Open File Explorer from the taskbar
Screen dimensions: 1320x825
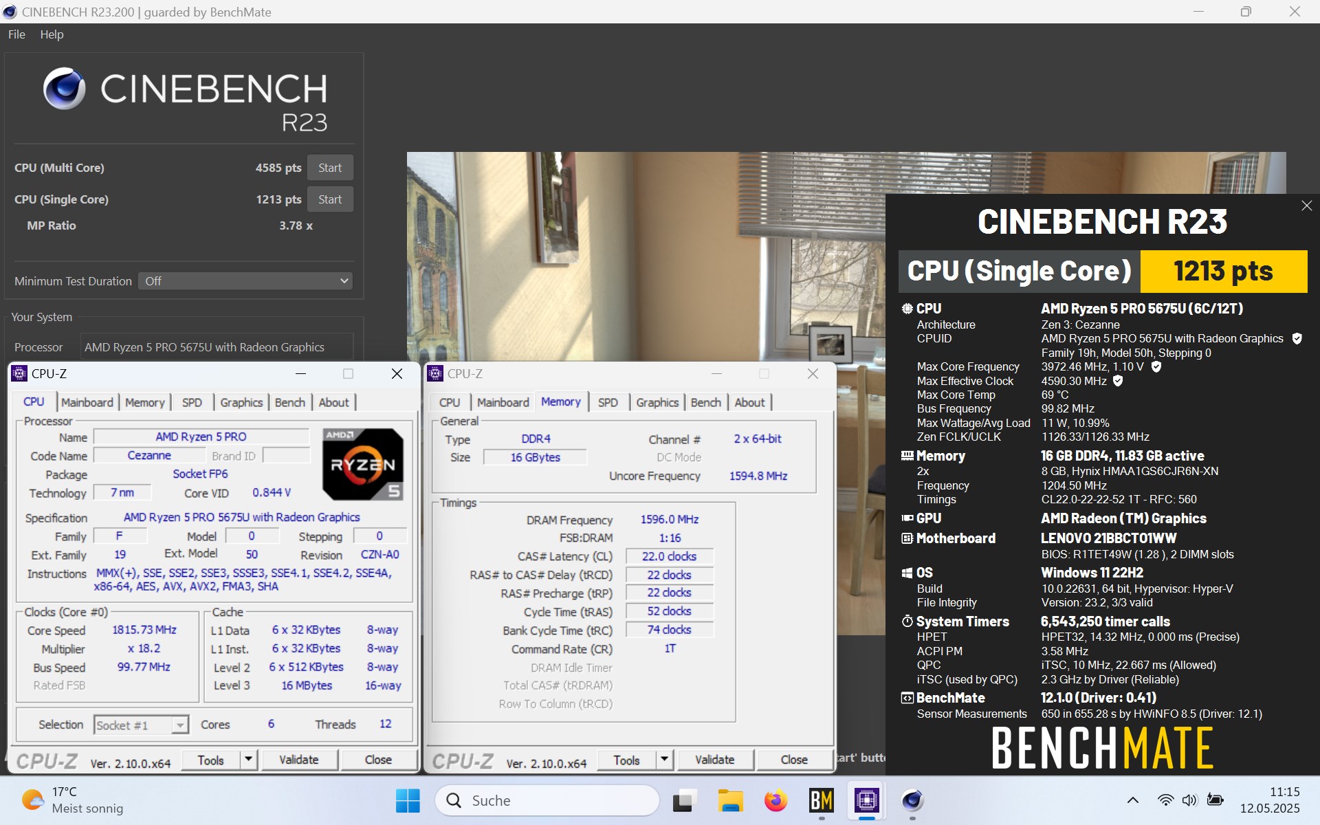coord(730,800)
